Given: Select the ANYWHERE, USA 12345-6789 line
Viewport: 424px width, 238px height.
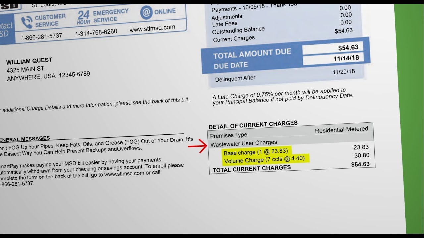Looking at the screenshot, I should 48,76.
